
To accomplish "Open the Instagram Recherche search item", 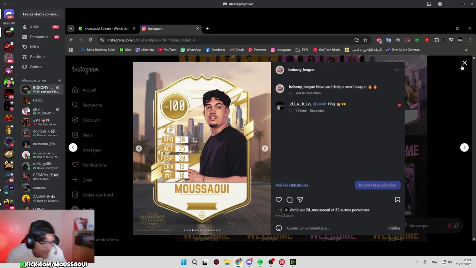I will point(87,105).
